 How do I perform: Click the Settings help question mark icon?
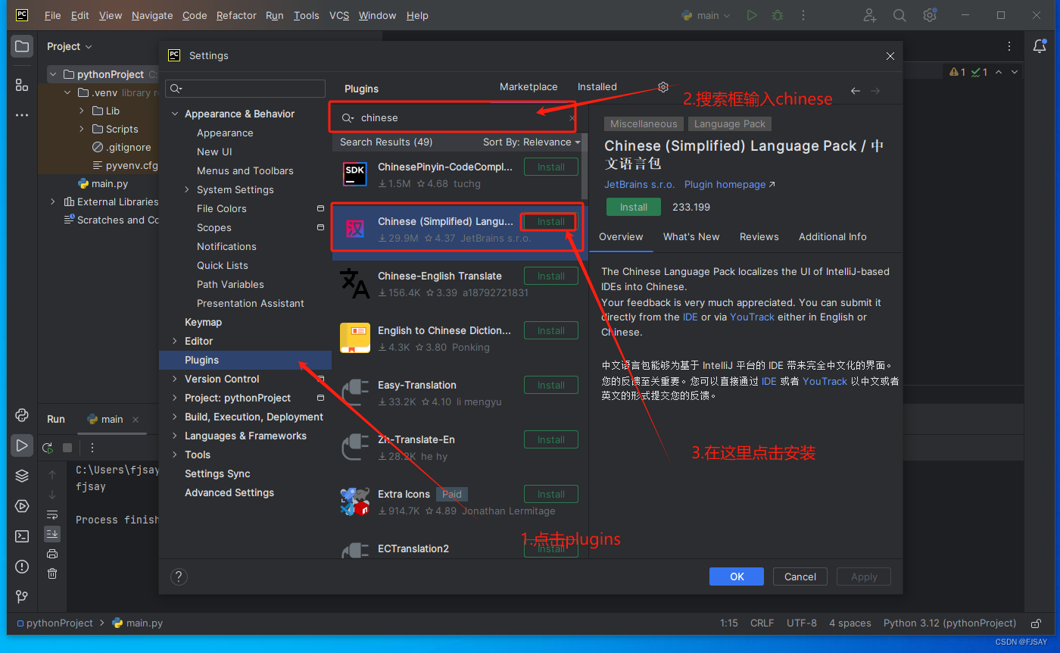pos(179,577)
